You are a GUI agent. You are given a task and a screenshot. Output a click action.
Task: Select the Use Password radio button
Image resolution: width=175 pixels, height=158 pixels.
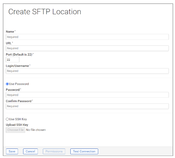[x=7, y=84]
